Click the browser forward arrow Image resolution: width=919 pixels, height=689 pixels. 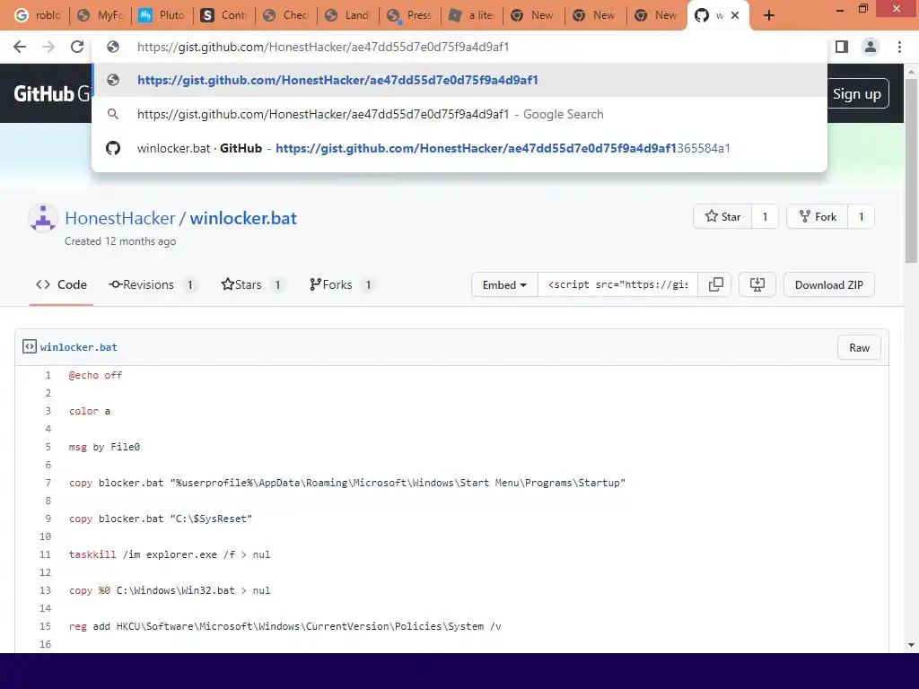(48, 47)
